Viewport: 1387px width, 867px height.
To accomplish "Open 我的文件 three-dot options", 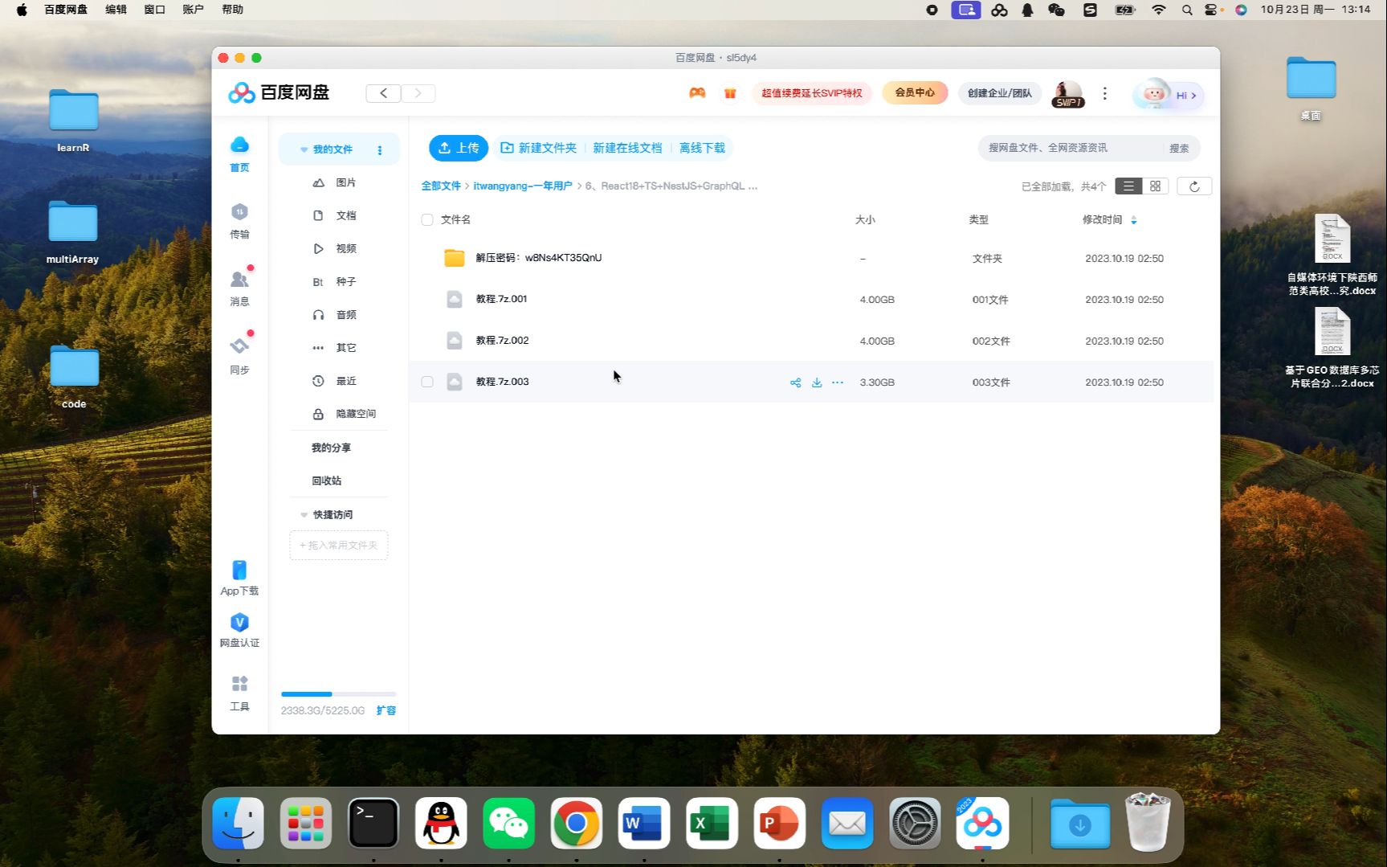I will click(380, 150).
